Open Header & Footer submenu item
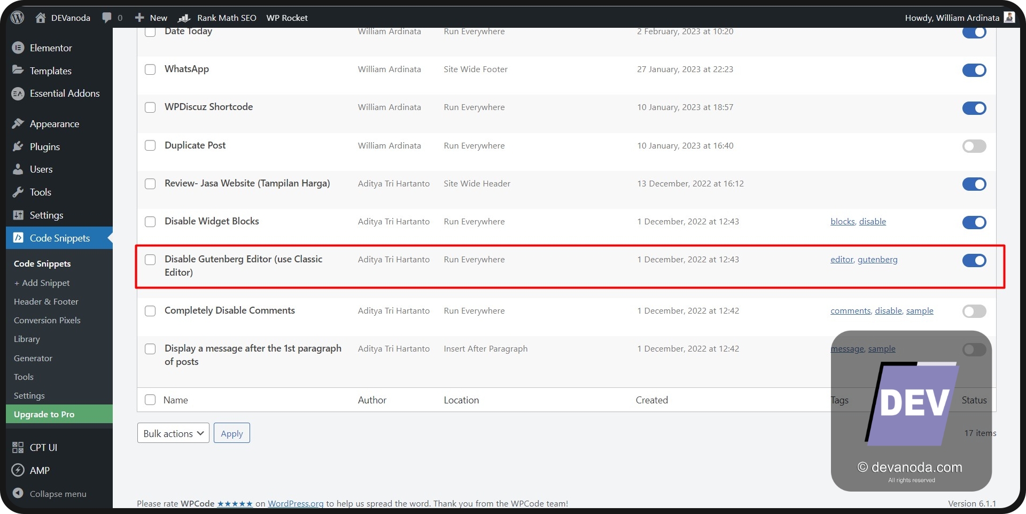This screenshot has width=1026, height=514. pyautogui.click(x=46, y=301)
